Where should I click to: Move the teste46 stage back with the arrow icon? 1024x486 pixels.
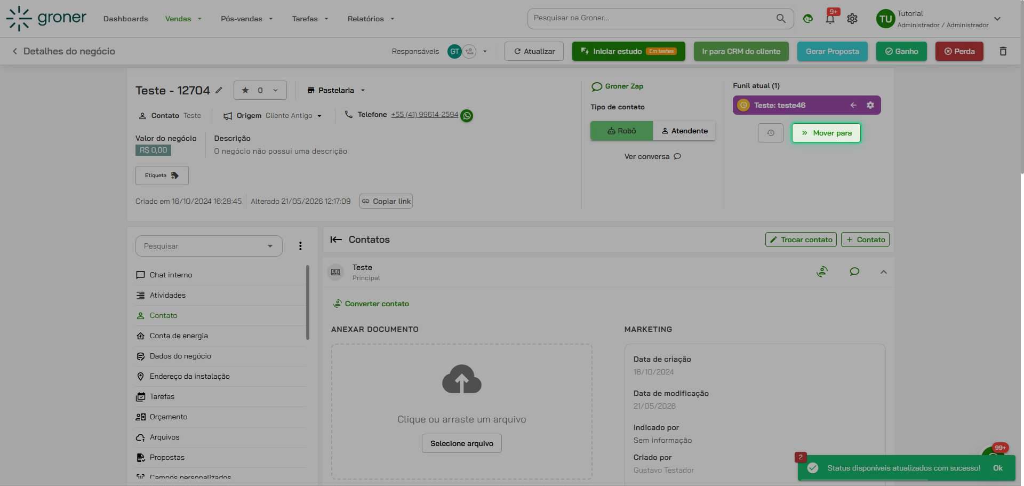point(853,105)
